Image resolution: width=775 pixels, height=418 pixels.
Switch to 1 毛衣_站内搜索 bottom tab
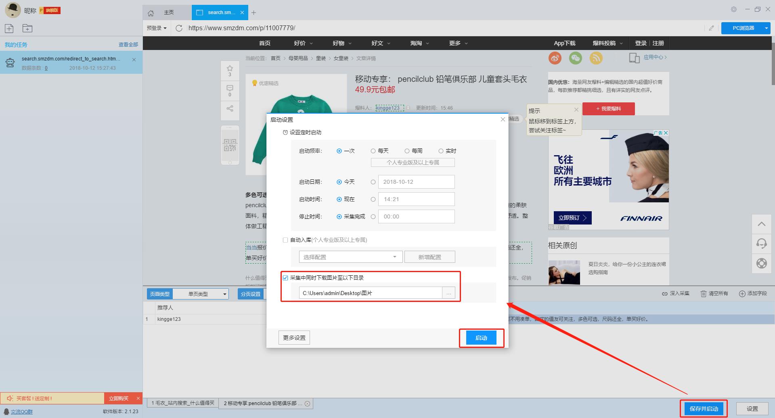(182, 403)
